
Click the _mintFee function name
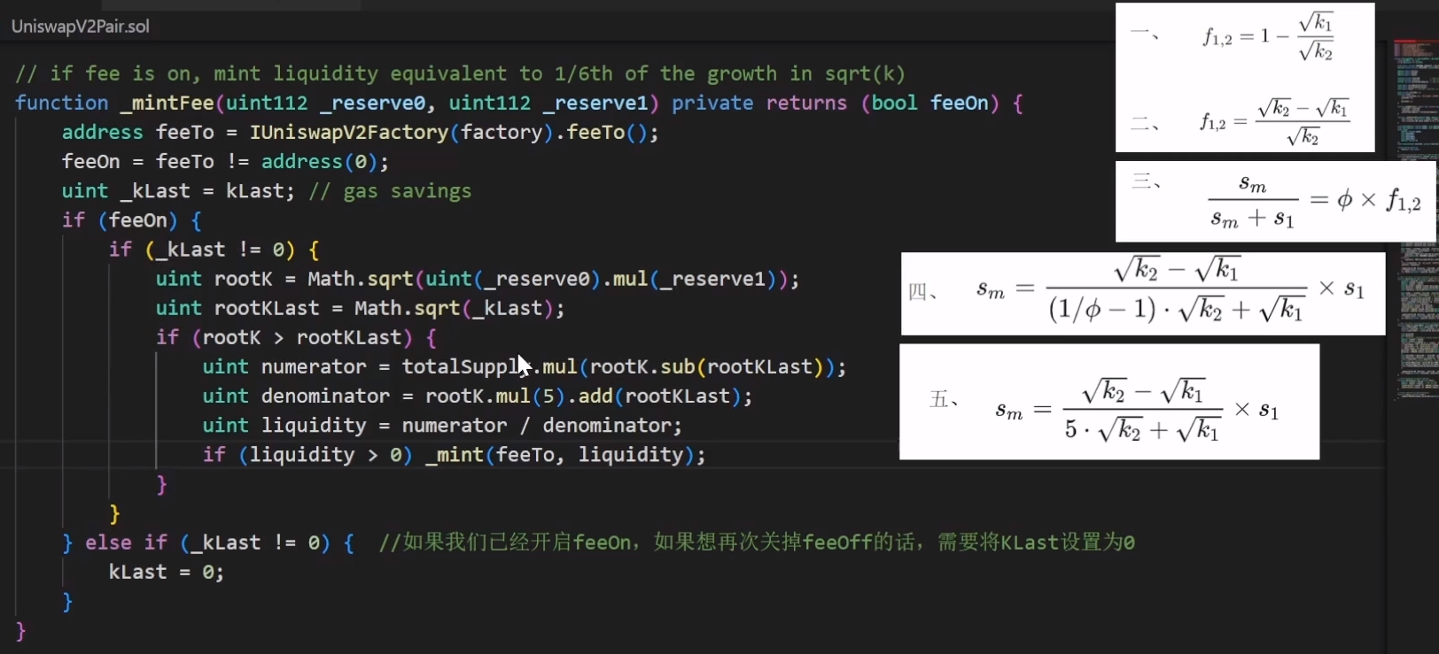coord(167,103)
